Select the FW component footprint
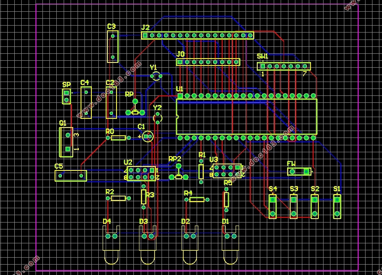382x275 pixels. click(299, 171)
